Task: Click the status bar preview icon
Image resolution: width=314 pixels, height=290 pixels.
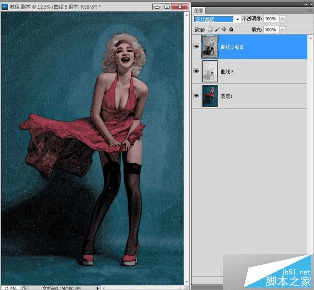Action: 24,288
